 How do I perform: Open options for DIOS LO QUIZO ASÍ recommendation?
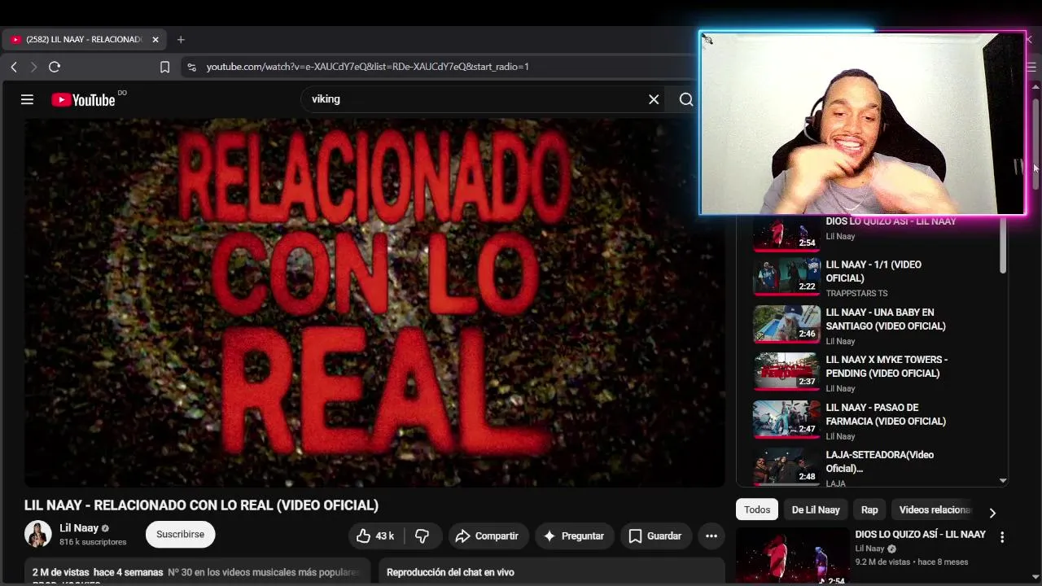pyautogui.click(x=1002, y=537)
